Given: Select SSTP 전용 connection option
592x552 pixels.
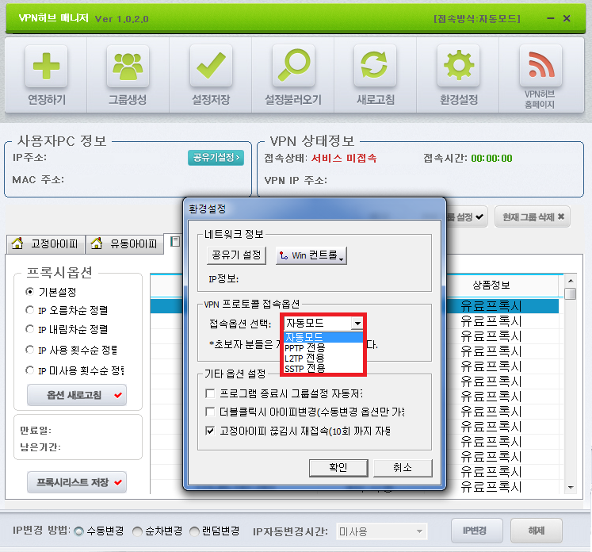Looking at the screenshot, I should click(x=305, y=368).
